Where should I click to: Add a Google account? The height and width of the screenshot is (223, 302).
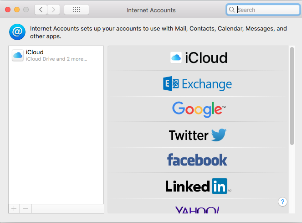198,109
